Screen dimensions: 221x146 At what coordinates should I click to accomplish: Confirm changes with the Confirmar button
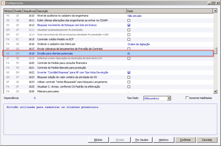(x=185, y=140)
